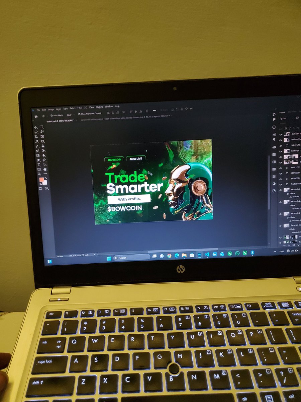The height and width of the screenshot is (402, 301).
Task: Open the Edit Toolbar three-dots menu
Action: 45,174
